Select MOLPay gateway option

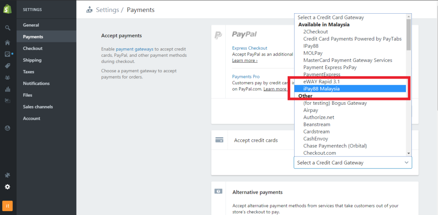point(350,53)
